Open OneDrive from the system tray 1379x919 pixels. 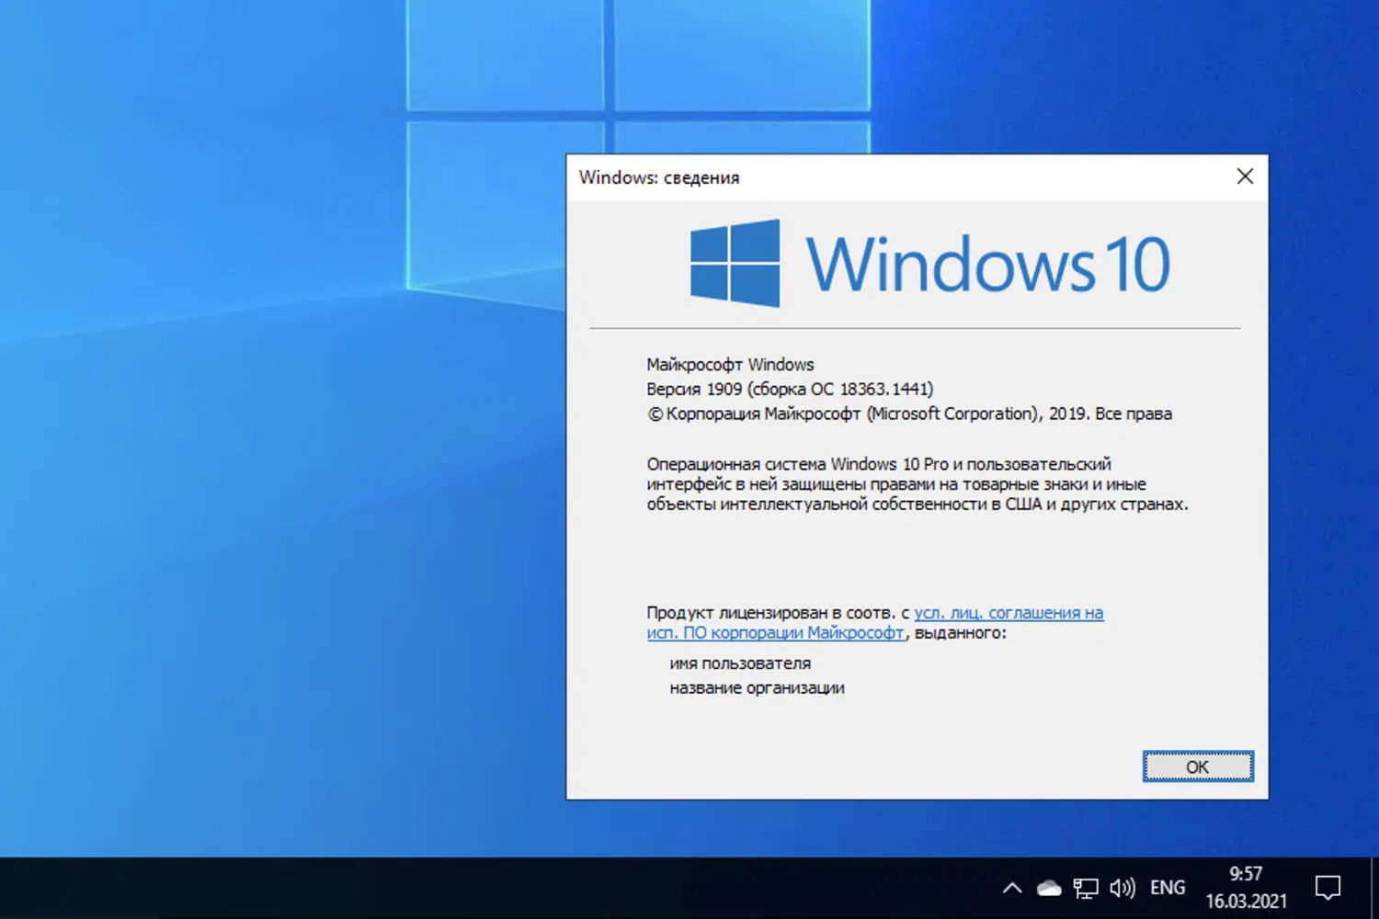click(1048, 887)
